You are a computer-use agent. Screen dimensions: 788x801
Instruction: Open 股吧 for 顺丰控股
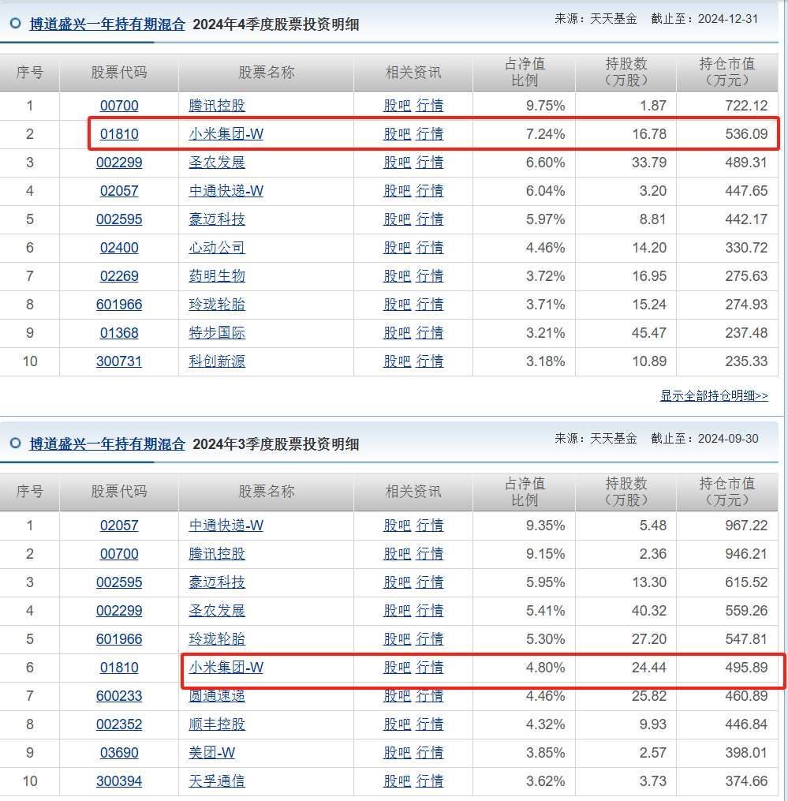(x=397, y=724)
